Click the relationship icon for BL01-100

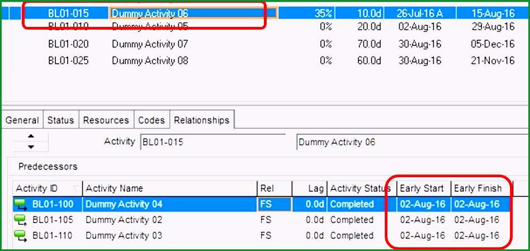[21, 204]
